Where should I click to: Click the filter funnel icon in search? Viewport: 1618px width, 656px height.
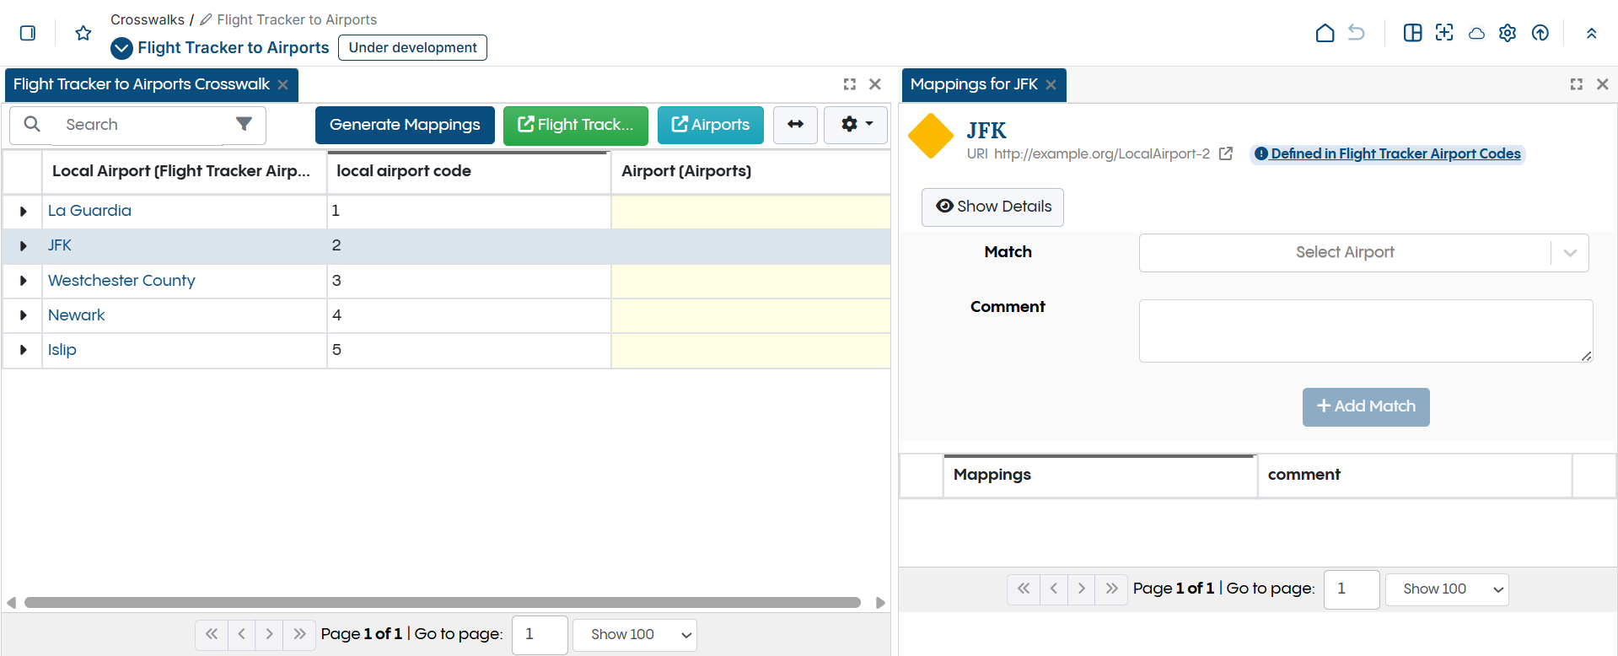click(244, 124)
